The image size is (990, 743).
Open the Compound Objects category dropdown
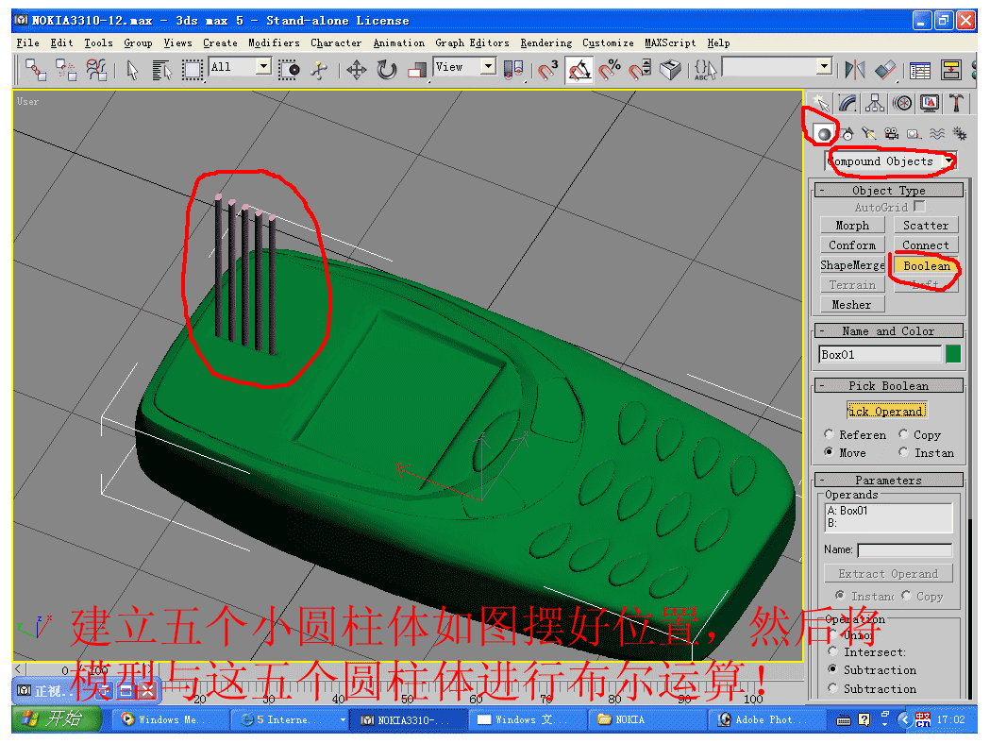[x=949, y=161]
